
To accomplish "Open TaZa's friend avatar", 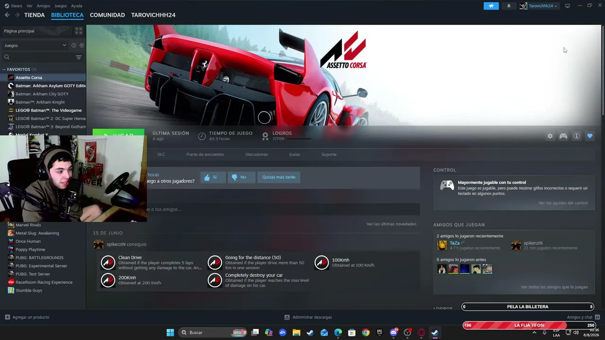I will [442, 245].
